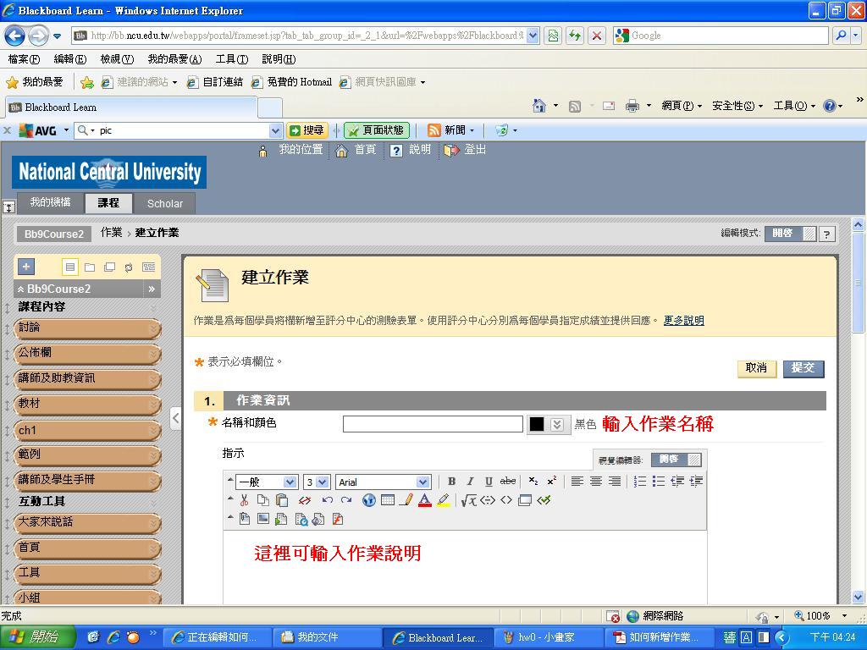Click the numbered list icon
The width and height of the screenshot is (867, 650).
[640, 482]
